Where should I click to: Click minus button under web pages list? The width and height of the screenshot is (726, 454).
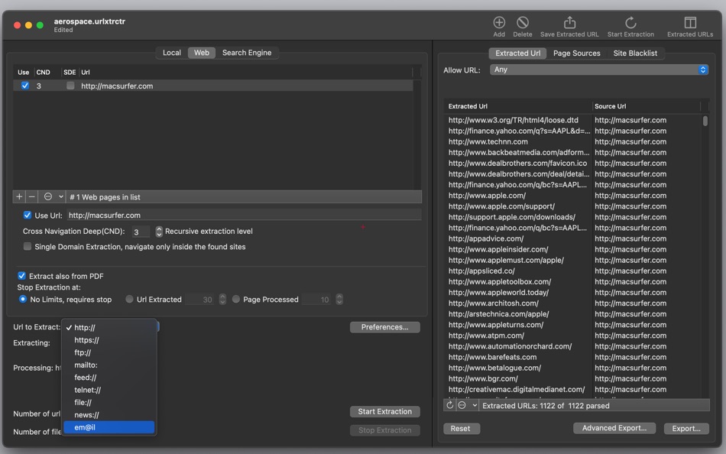click(x=31, y=197)
